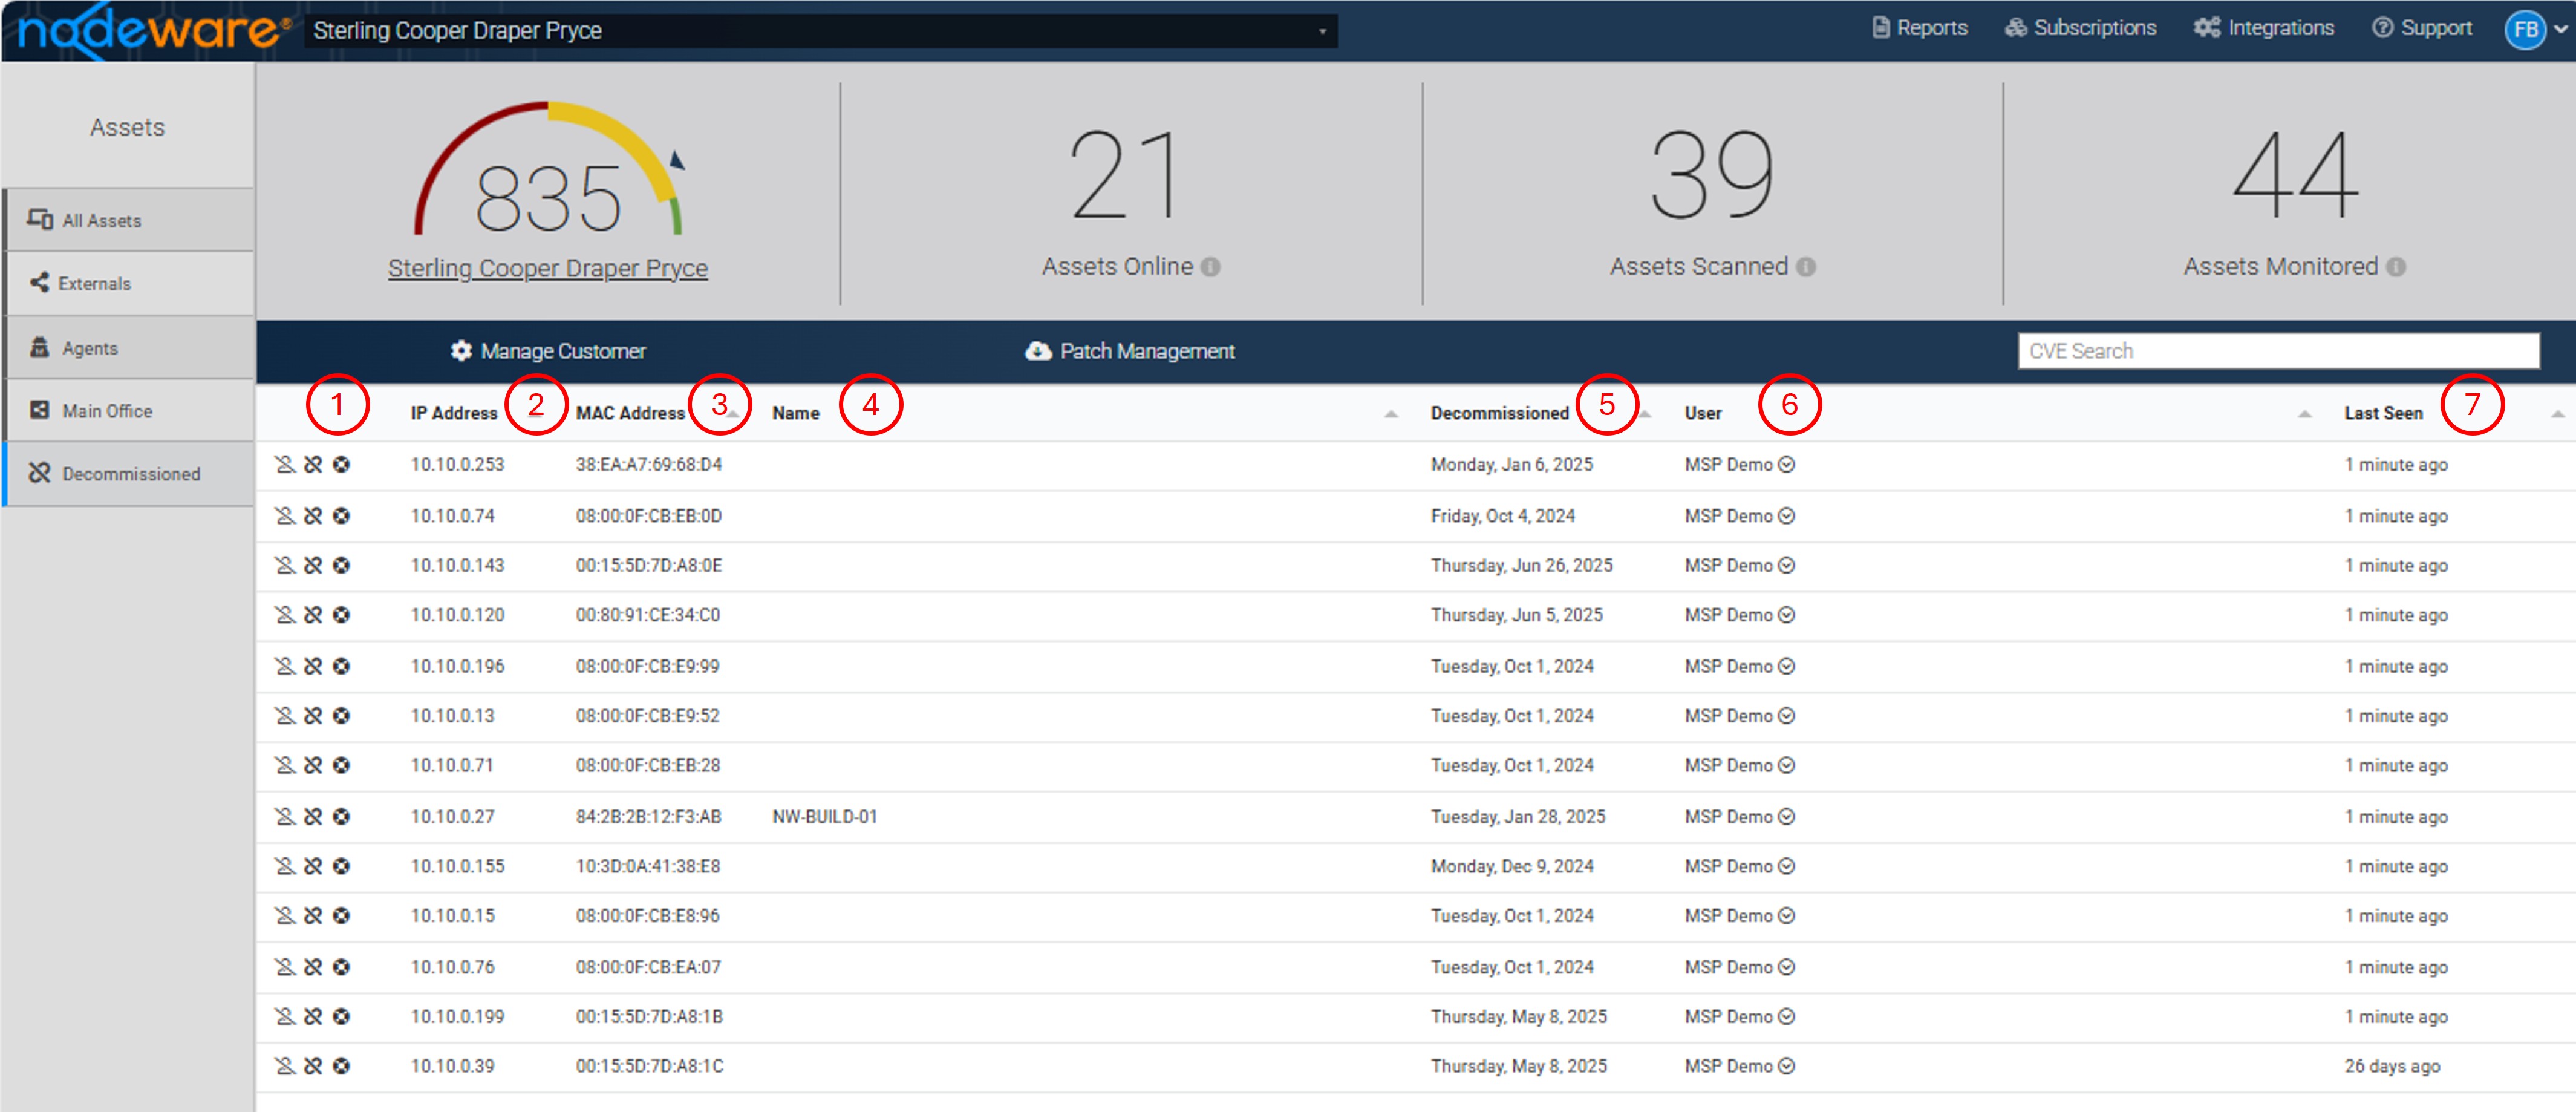Screen dimensions: 2576x1112
Task: Click the broken-link icon for 10.10.0.76
Action: point(313,967)
